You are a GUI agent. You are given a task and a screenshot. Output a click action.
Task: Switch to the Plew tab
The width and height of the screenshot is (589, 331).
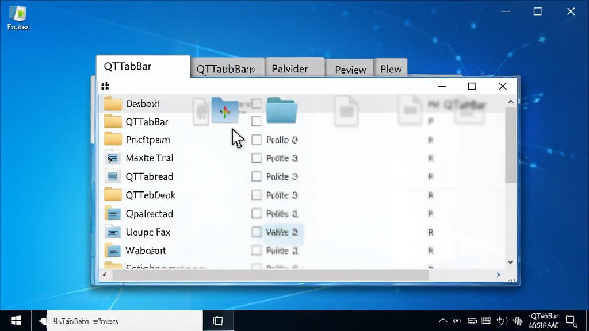[x=391, y=69]
